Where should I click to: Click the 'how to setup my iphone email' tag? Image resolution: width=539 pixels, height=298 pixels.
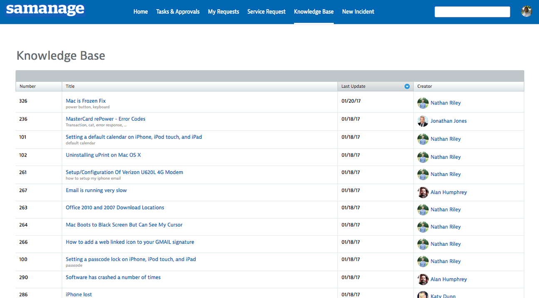tap(93, 178)
